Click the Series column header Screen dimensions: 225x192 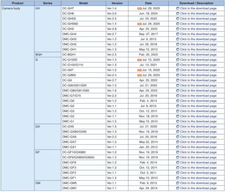(47, 3)
